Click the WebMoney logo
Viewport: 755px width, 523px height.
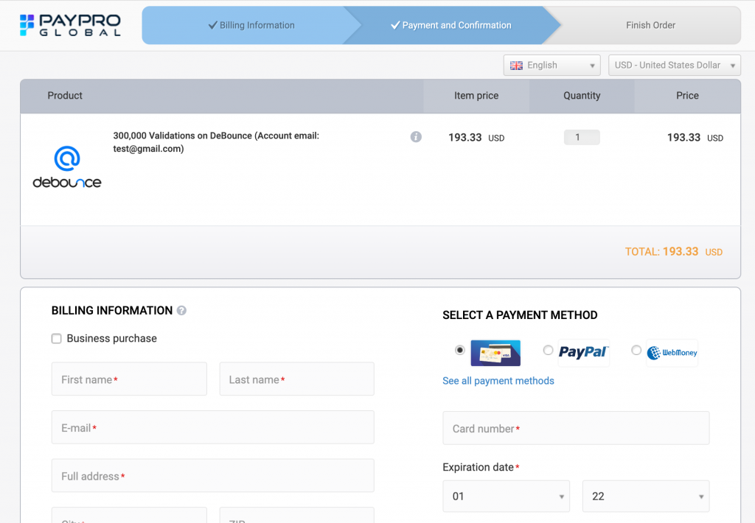coord(672,353)
